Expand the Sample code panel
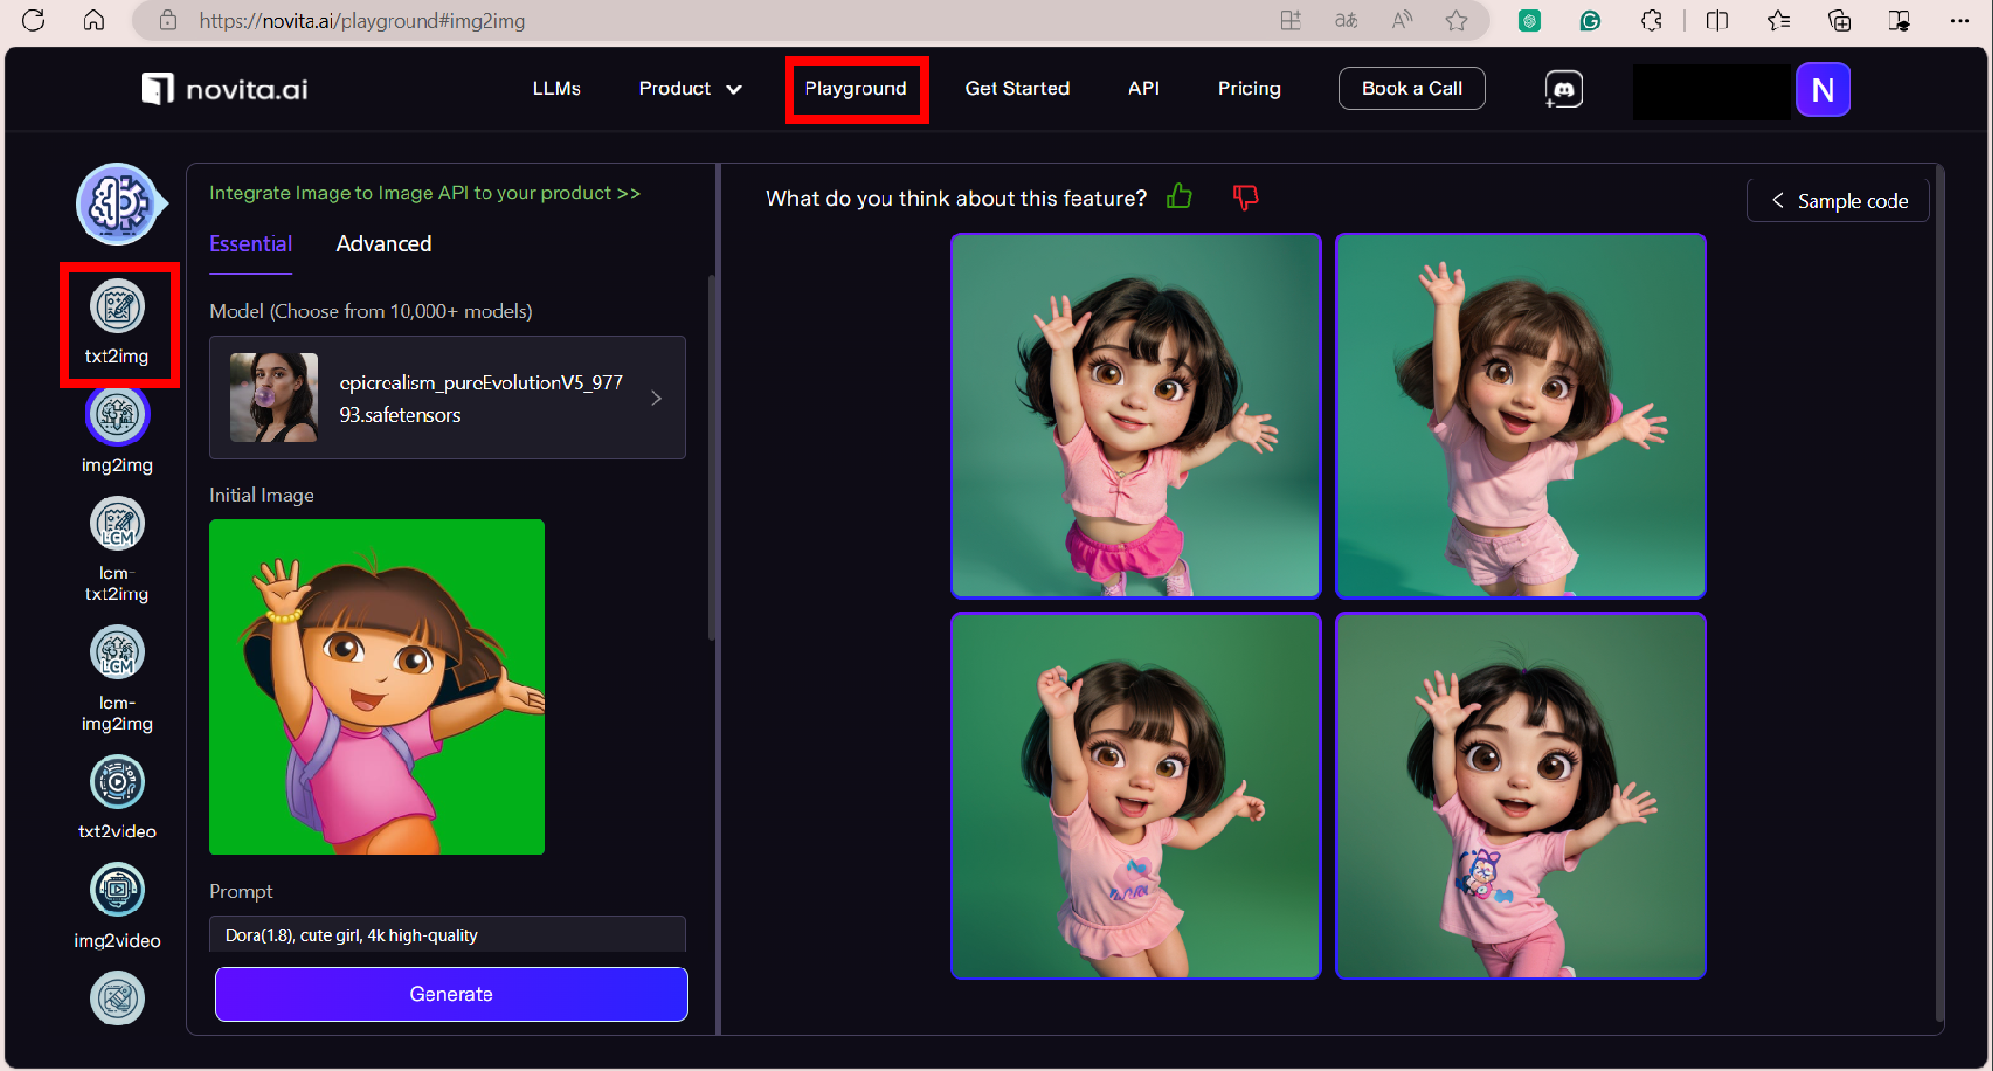The image size is (1993, 1071). pos(1838,200)
